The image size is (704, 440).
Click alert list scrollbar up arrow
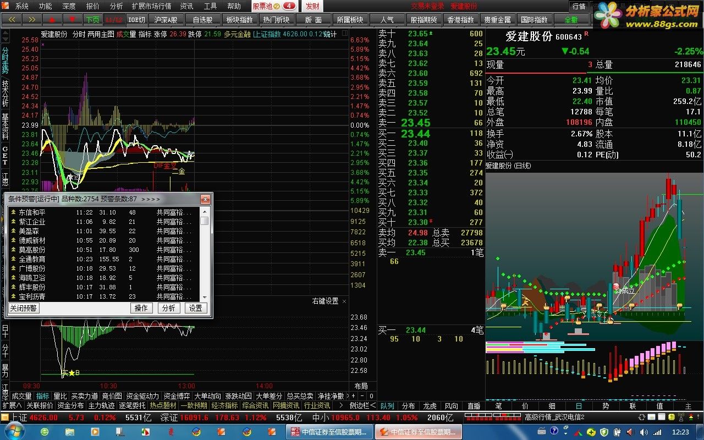click(x=205, y=211)
